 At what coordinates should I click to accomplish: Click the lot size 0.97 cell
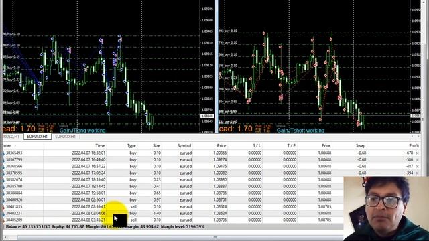click(x=157, y=199)
